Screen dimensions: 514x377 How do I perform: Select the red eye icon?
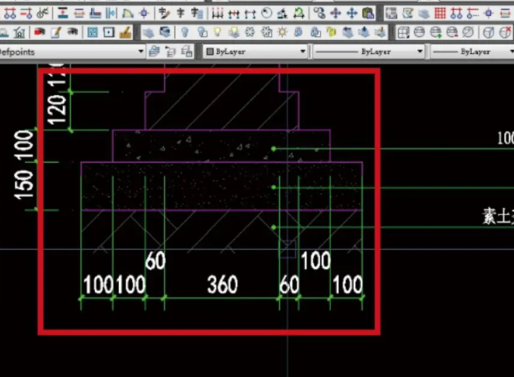coord(39,32)
